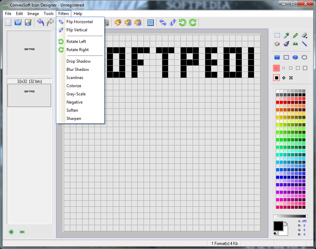Screen dimensions: 316x249
Task: Click the Rotate Right toolbar icon
Action: (x=193, y=22)
